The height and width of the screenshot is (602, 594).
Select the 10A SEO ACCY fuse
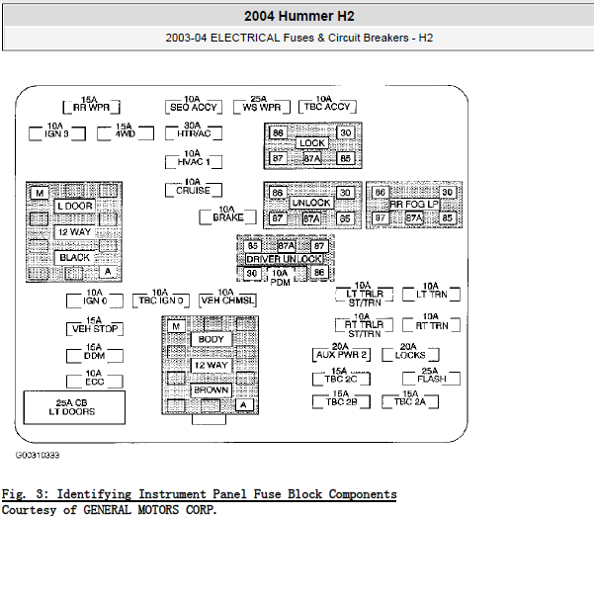194,107
